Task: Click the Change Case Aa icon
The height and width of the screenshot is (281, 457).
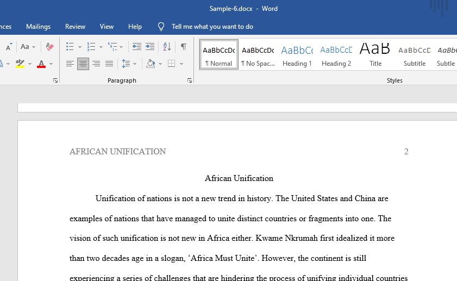Action: tap(25, 47)
